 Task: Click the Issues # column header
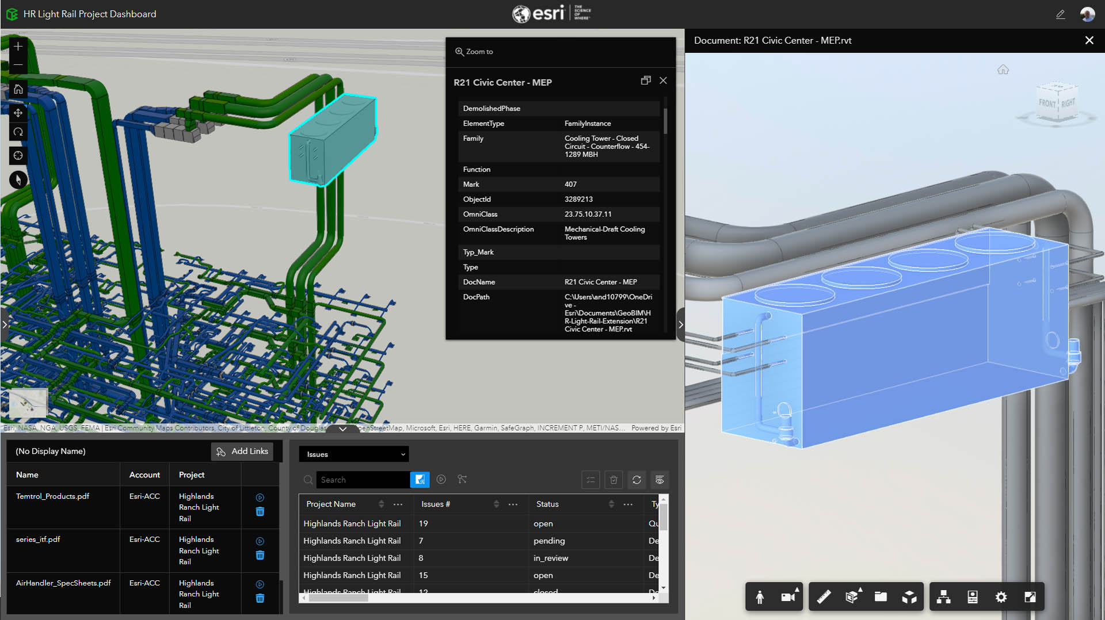pos(436,504)
